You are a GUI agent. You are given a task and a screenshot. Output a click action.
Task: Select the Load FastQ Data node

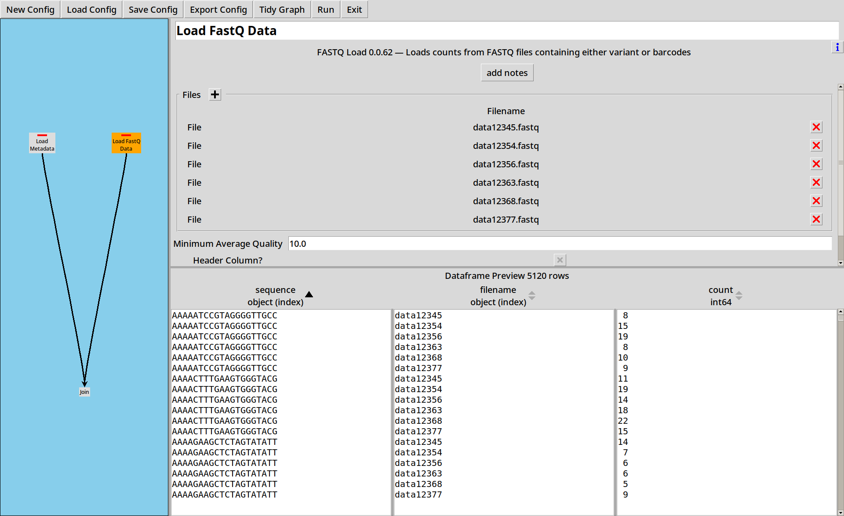126,143
